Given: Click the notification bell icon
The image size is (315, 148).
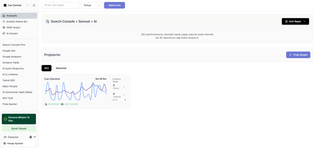Looking at the screenshot, I should coord(34,5).
